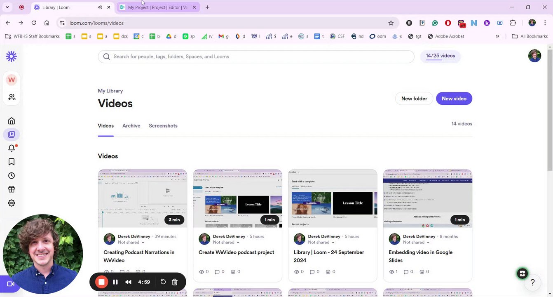Viewport: 553px width, 297px height.
Task: Open the Chrome tab search dropdown
Action: point(7,7)
